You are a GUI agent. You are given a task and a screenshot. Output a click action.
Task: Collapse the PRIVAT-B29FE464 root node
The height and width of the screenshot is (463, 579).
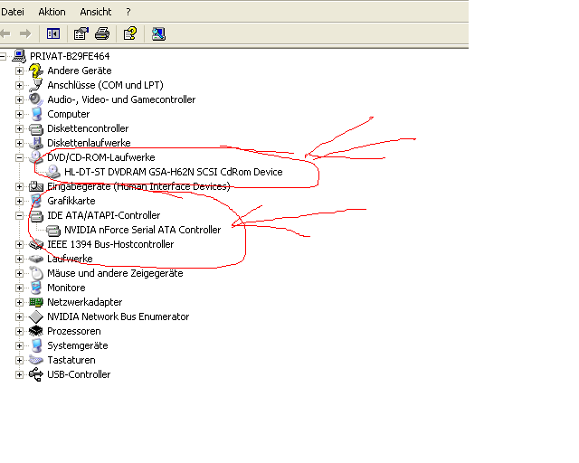(x=5, y=56)
